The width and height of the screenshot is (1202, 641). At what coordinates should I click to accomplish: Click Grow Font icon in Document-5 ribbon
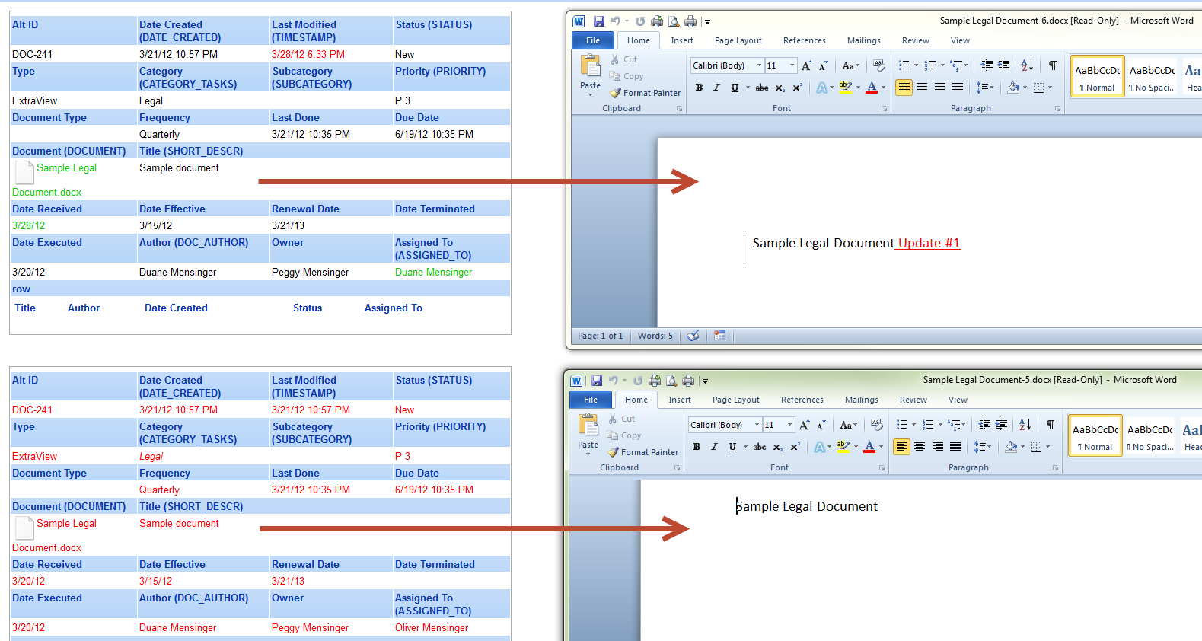[804, 426]
